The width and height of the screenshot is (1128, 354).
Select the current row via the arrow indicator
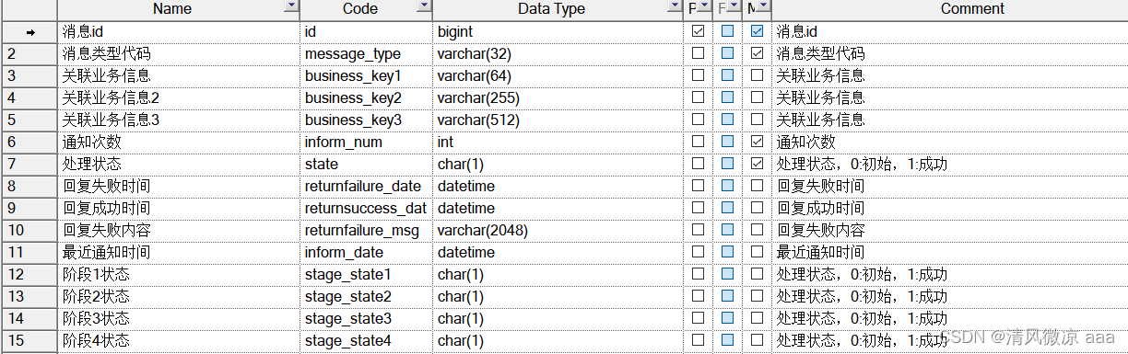[x=29, y=31]
